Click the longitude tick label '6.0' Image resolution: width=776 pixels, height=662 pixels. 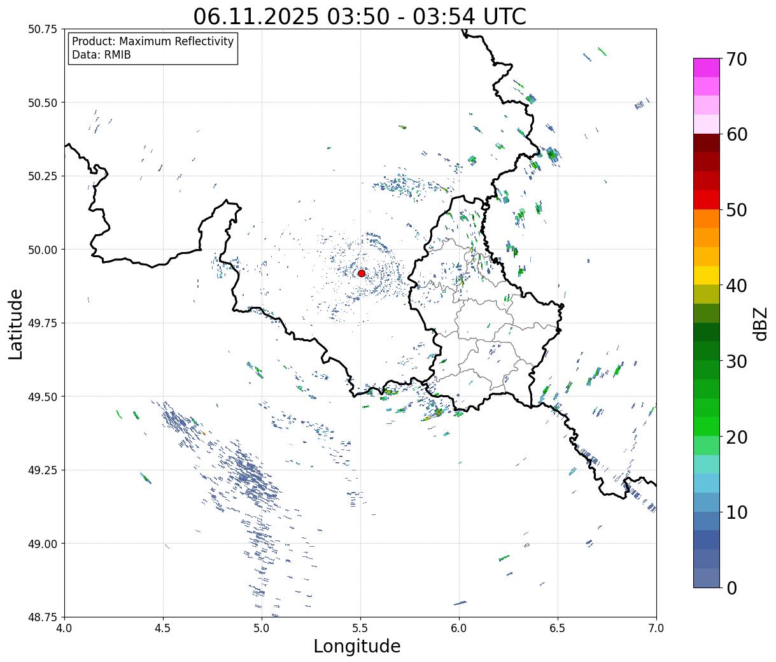pos(459,628)
